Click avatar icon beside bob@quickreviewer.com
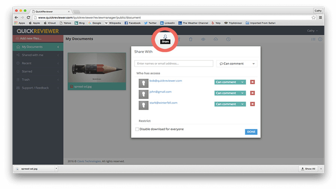336x189 pixels. click(x=143, y=83)
